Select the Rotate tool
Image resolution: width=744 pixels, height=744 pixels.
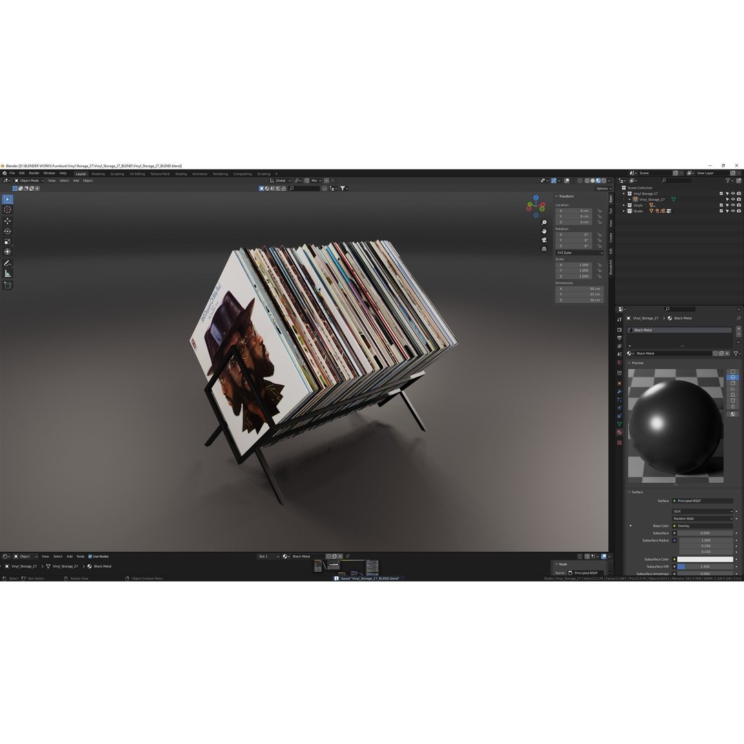point(8,231)
